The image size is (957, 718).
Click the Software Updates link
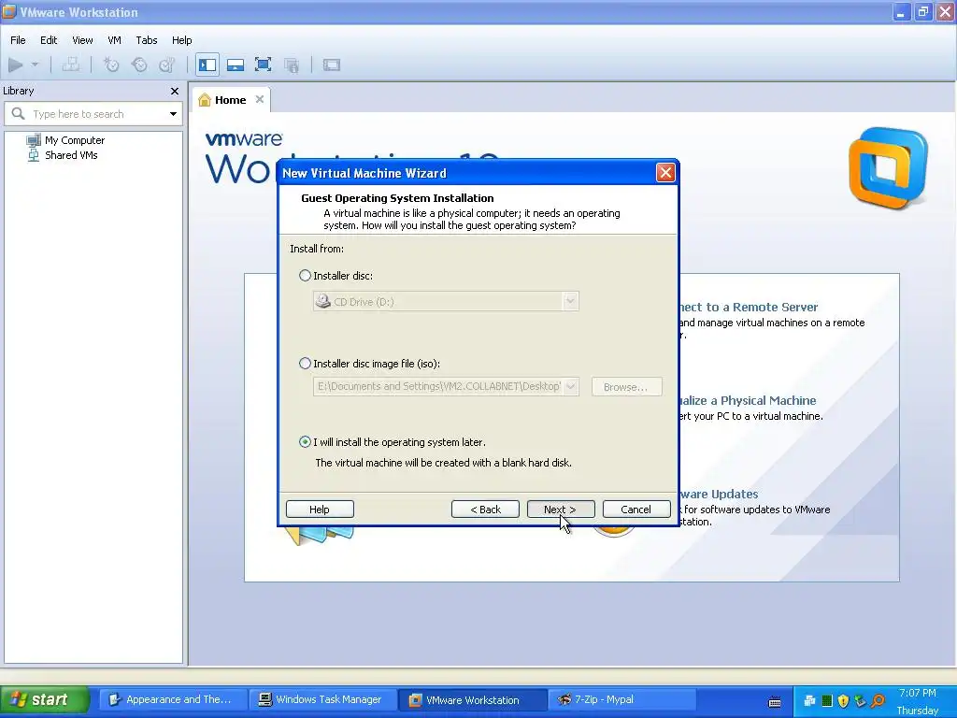[x=719, y=494]
